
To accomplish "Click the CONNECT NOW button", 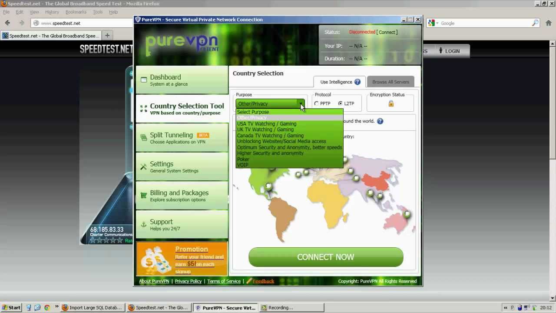I will [326, 257].
